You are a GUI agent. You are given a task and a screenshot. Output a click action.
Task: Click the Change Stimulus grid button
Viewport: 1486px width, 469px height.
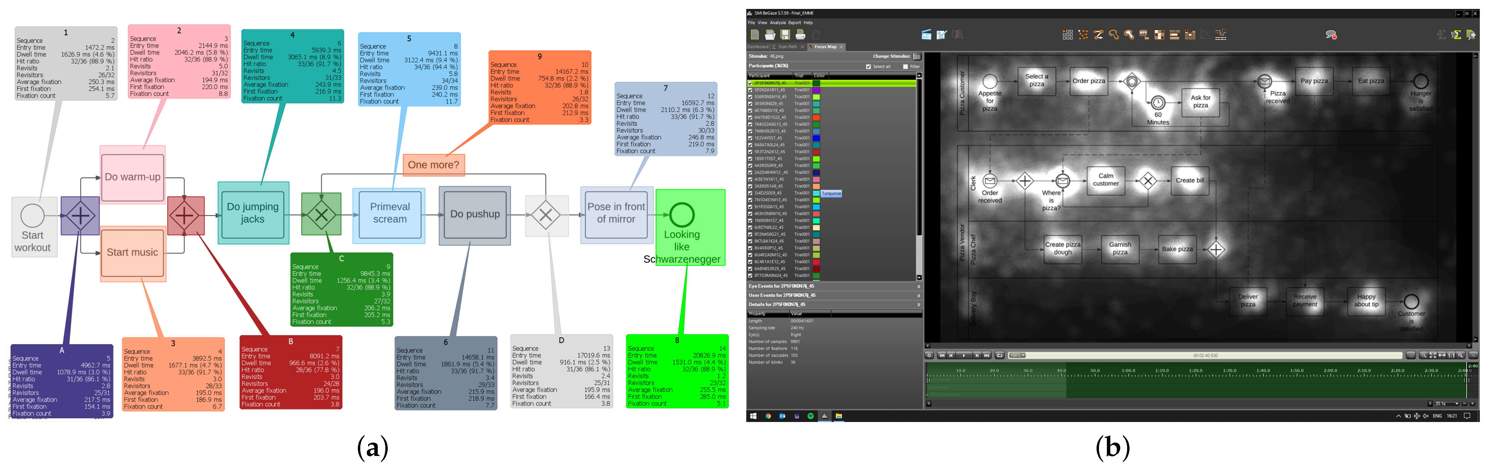click(x=917, y=57)
